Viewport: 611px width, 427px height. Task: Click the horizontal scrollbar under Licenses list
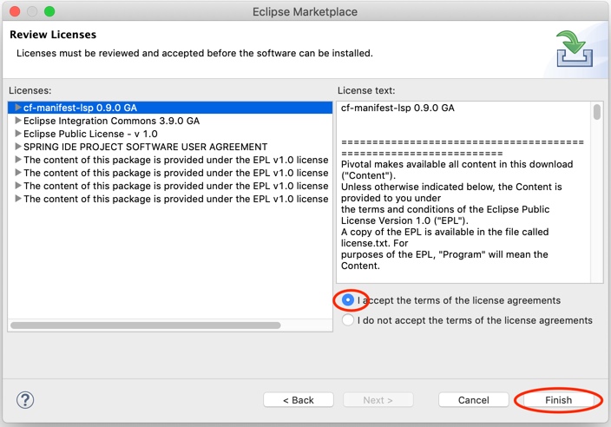coord(145,325)
